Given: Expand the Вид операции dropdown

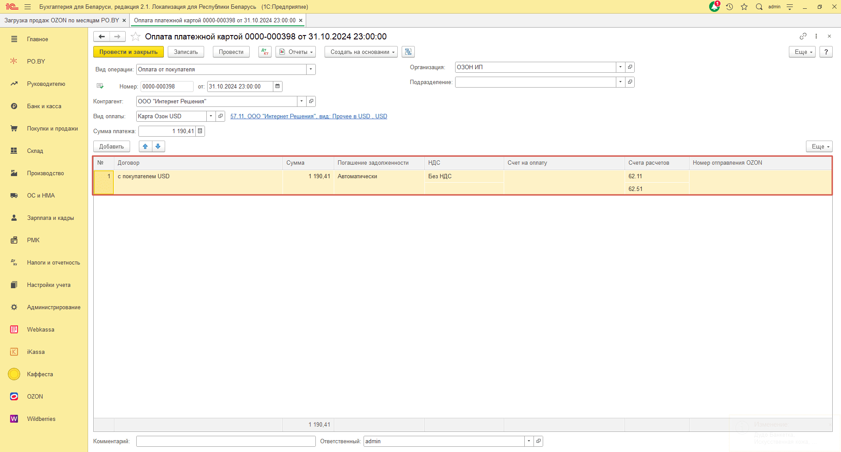Looking at the screenshot, I should point(311,69).
